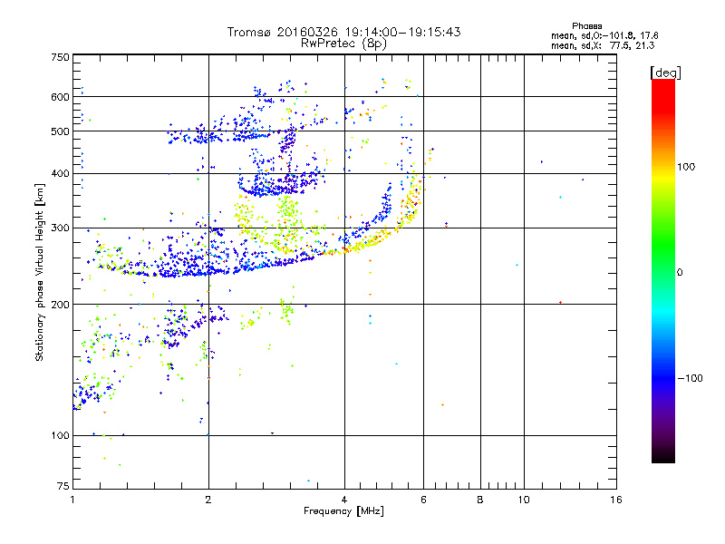Click the y-axis tick label '300'

pyautogui.click(x=60, y=228)
